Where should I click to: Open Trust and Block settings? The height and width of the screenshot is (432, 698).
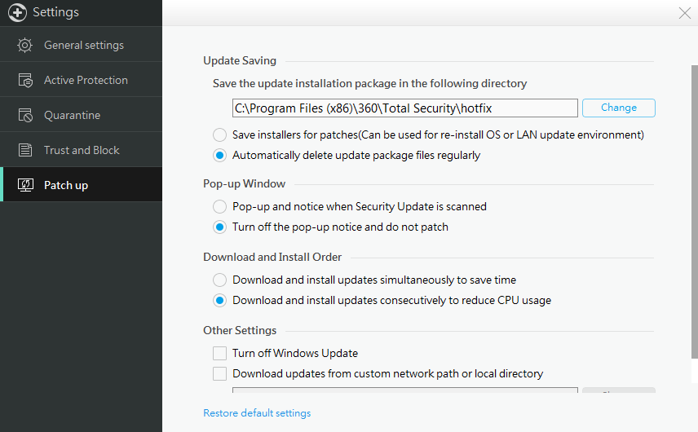(x=82, y=151)
